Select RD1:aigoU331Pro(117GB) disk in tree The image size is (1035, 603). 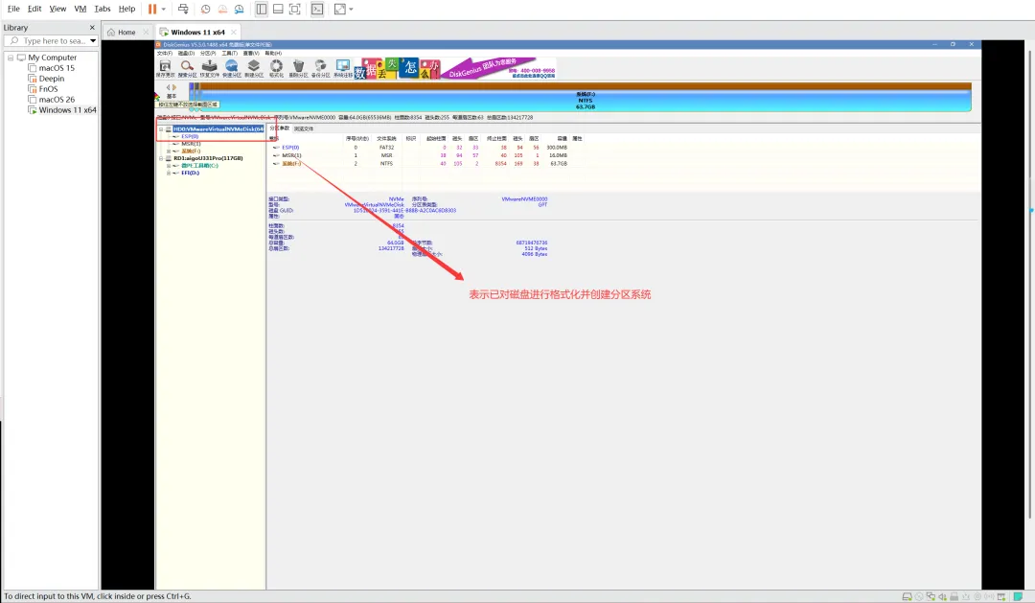[x=208, y=158]
